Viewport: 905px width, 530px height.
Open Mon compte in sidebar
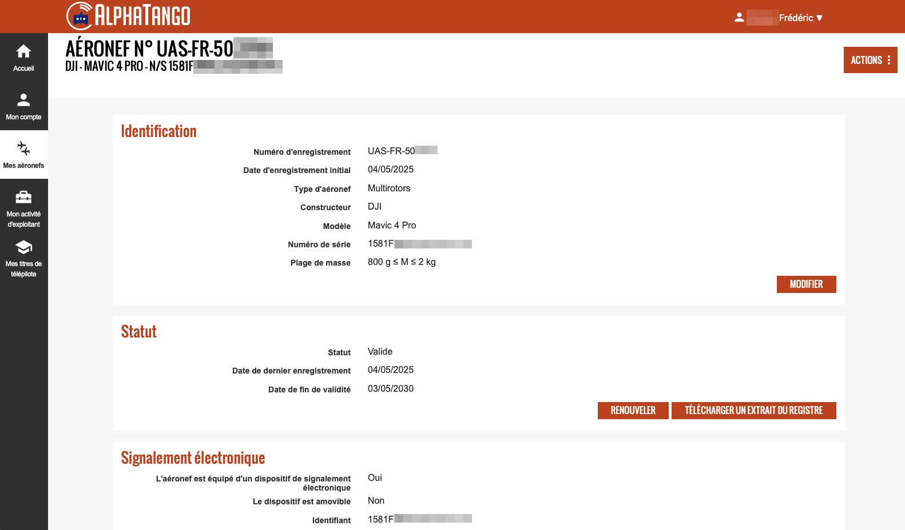[x=23, y=106]
